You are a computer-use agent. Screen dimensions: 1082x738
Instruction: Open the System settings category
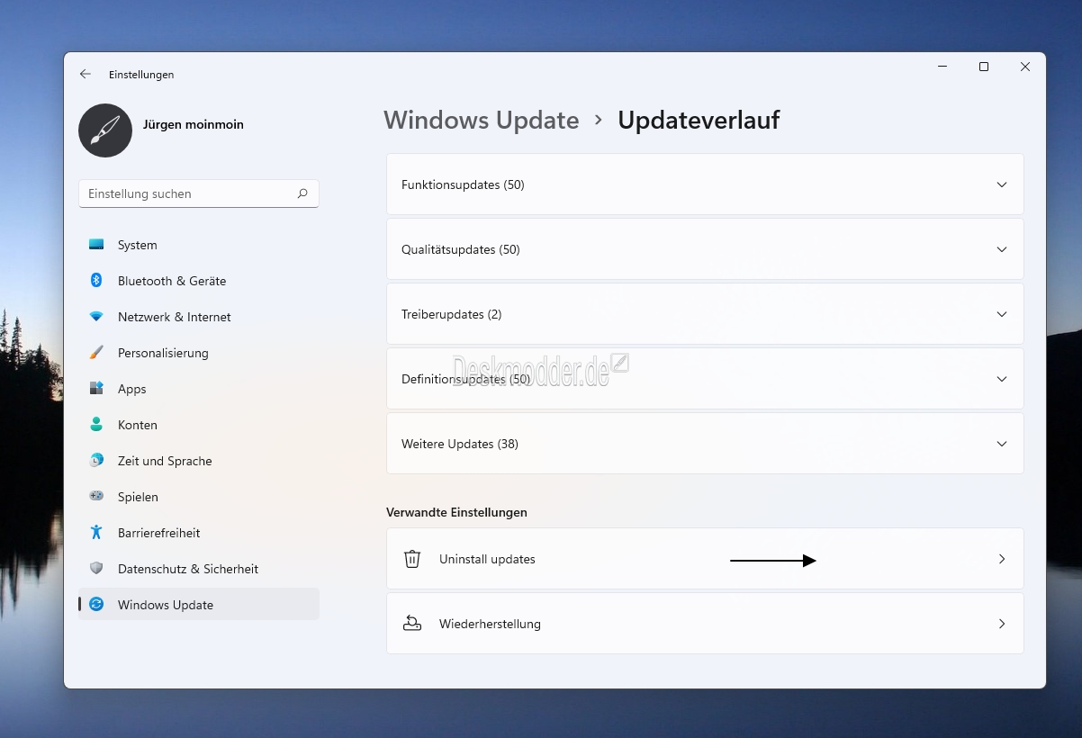point(199,245)
